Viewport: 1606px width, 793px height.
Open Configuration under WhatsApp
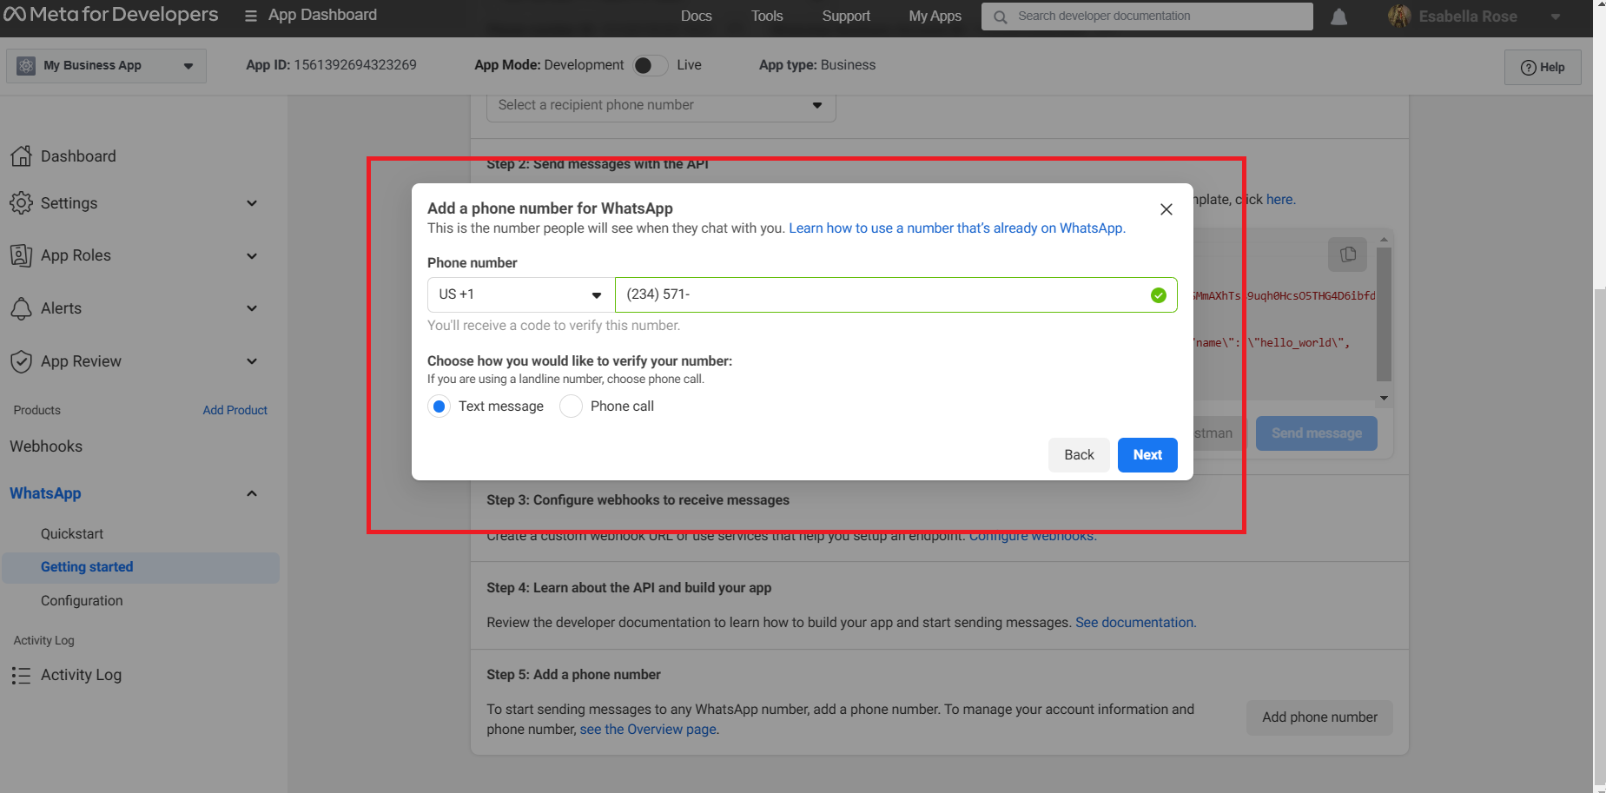82,601
